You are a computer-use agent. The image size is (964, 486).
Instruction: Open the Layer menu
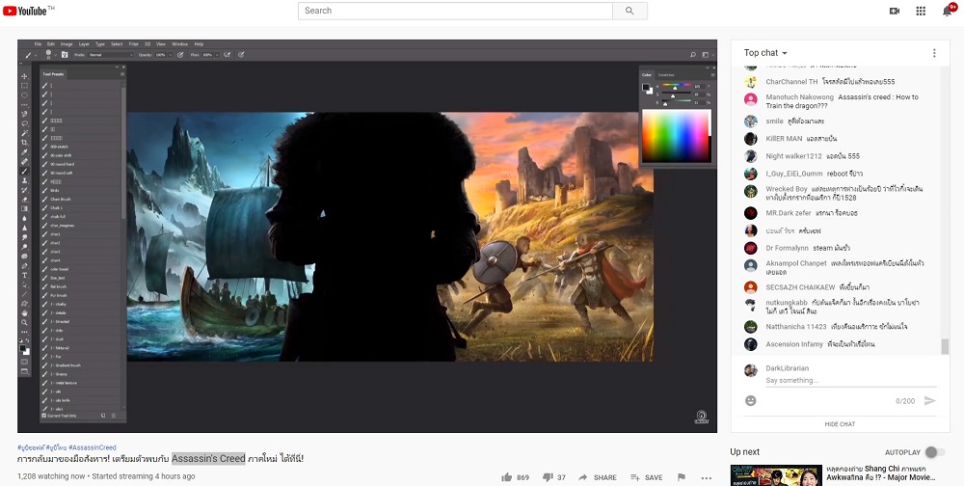click(x=84, y=44)
